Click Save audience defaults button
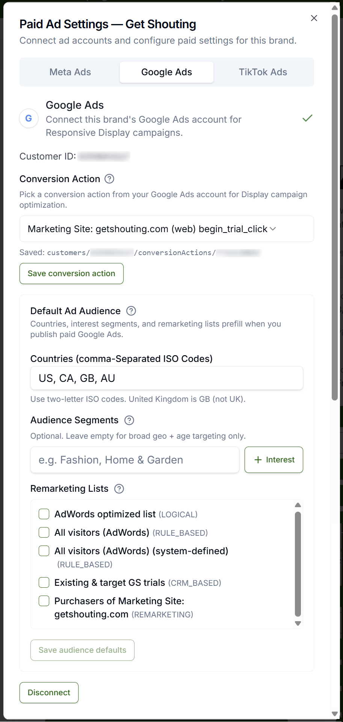The width and height of the screenshot is (343, 722). (x=82, y=650)
